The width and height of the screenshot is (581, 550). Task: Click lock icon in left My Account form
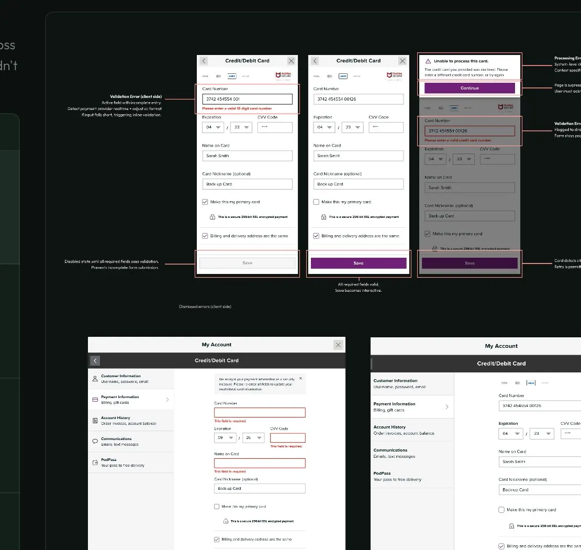click(226, 521)
